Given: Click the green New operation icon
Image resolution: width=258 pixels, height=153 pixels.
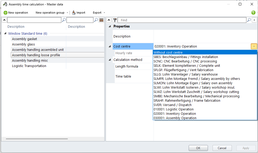Looking at the screenshot, I should click(5, 13).
